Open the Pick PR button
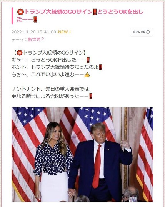Screen dimensions: 165x207 [142, 32]
